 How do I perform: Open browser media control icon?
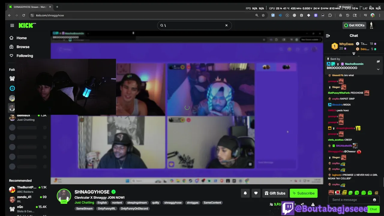(x=365, y=15)
